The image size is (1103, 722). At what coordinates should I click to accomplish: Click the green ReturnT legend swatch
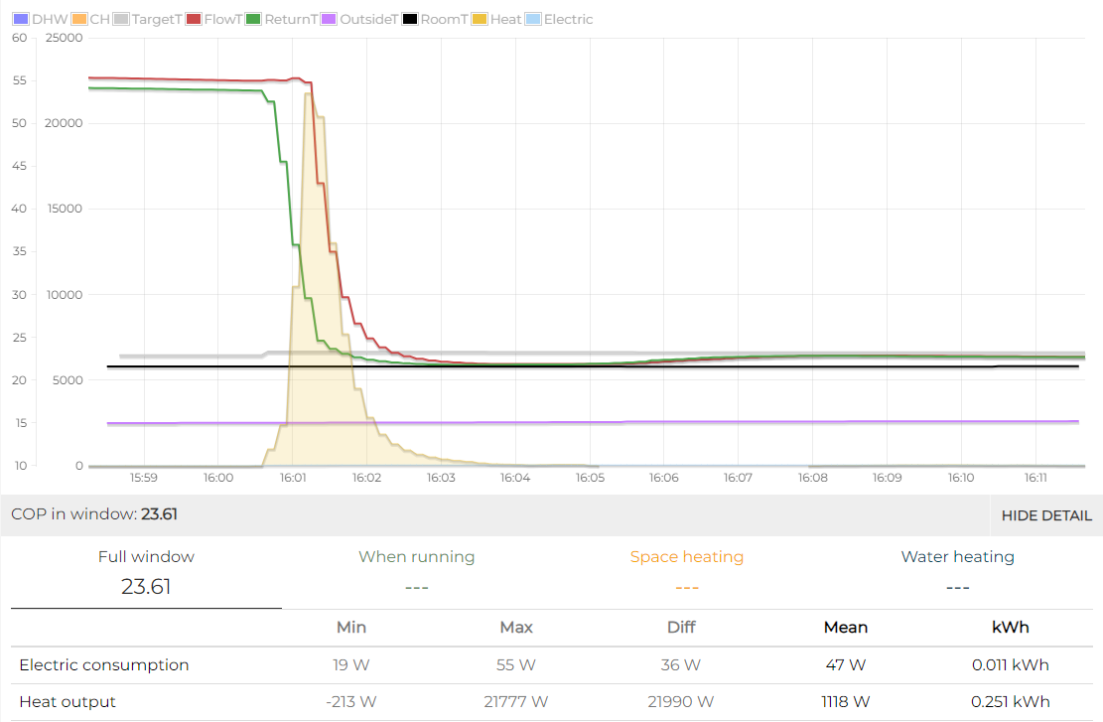tap(254, 19)
